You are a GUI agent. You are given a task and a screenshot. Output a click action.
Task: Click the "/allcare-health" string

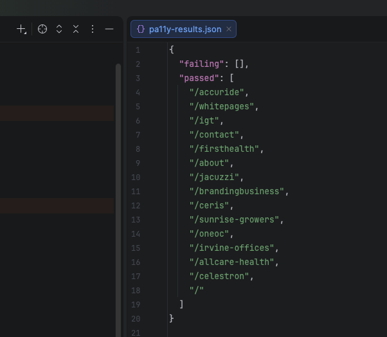click(x=232, y=262)
